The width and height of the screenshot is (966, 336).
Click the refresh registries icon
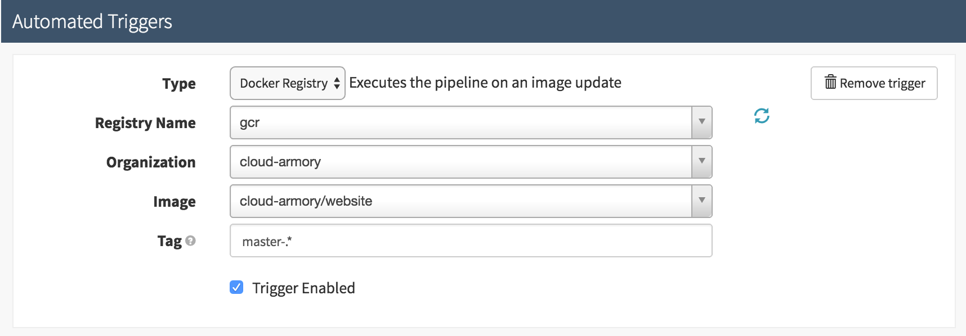[x=762, y=116]
